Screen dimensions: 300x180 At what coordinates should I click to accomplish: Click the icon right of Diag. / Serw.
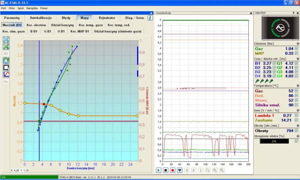(x=150, y=18)
